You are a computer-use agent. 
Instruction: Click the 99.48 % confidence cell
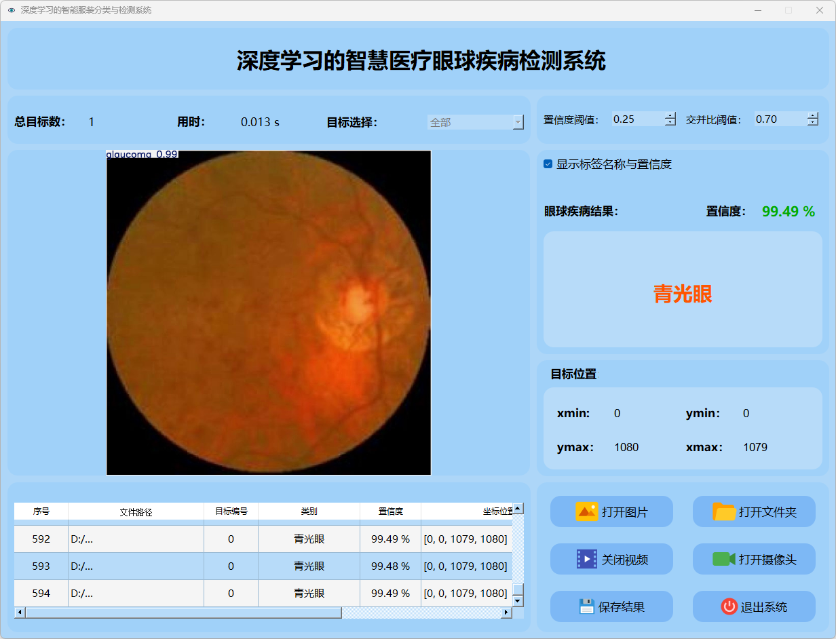[x=391, y=566]
